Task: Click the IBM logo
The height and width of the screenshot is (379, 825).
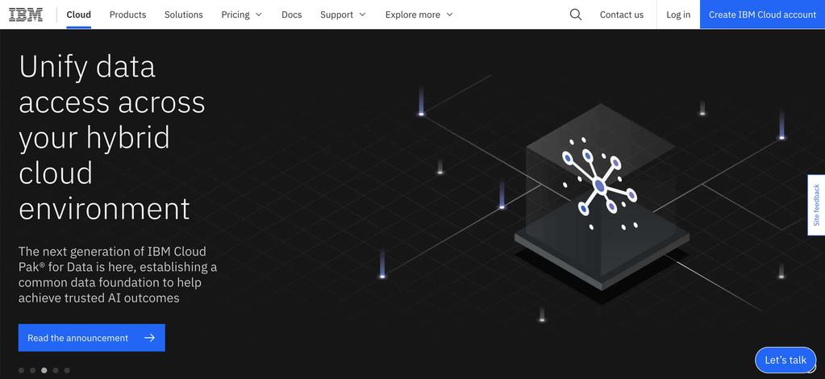Action: [26, 15]
